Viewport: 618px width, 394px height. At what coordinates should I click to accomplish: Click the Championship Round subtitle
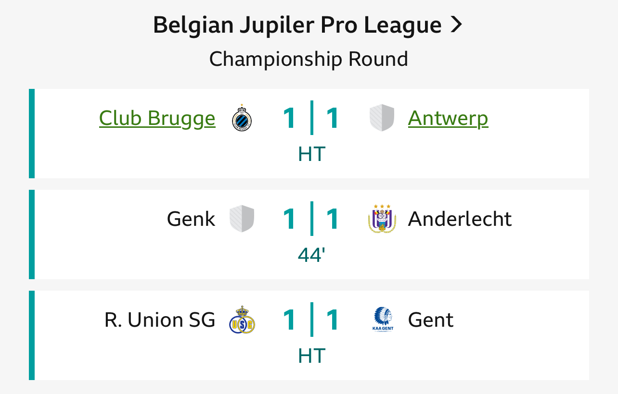pyautogui.click(x=309, y=59)
